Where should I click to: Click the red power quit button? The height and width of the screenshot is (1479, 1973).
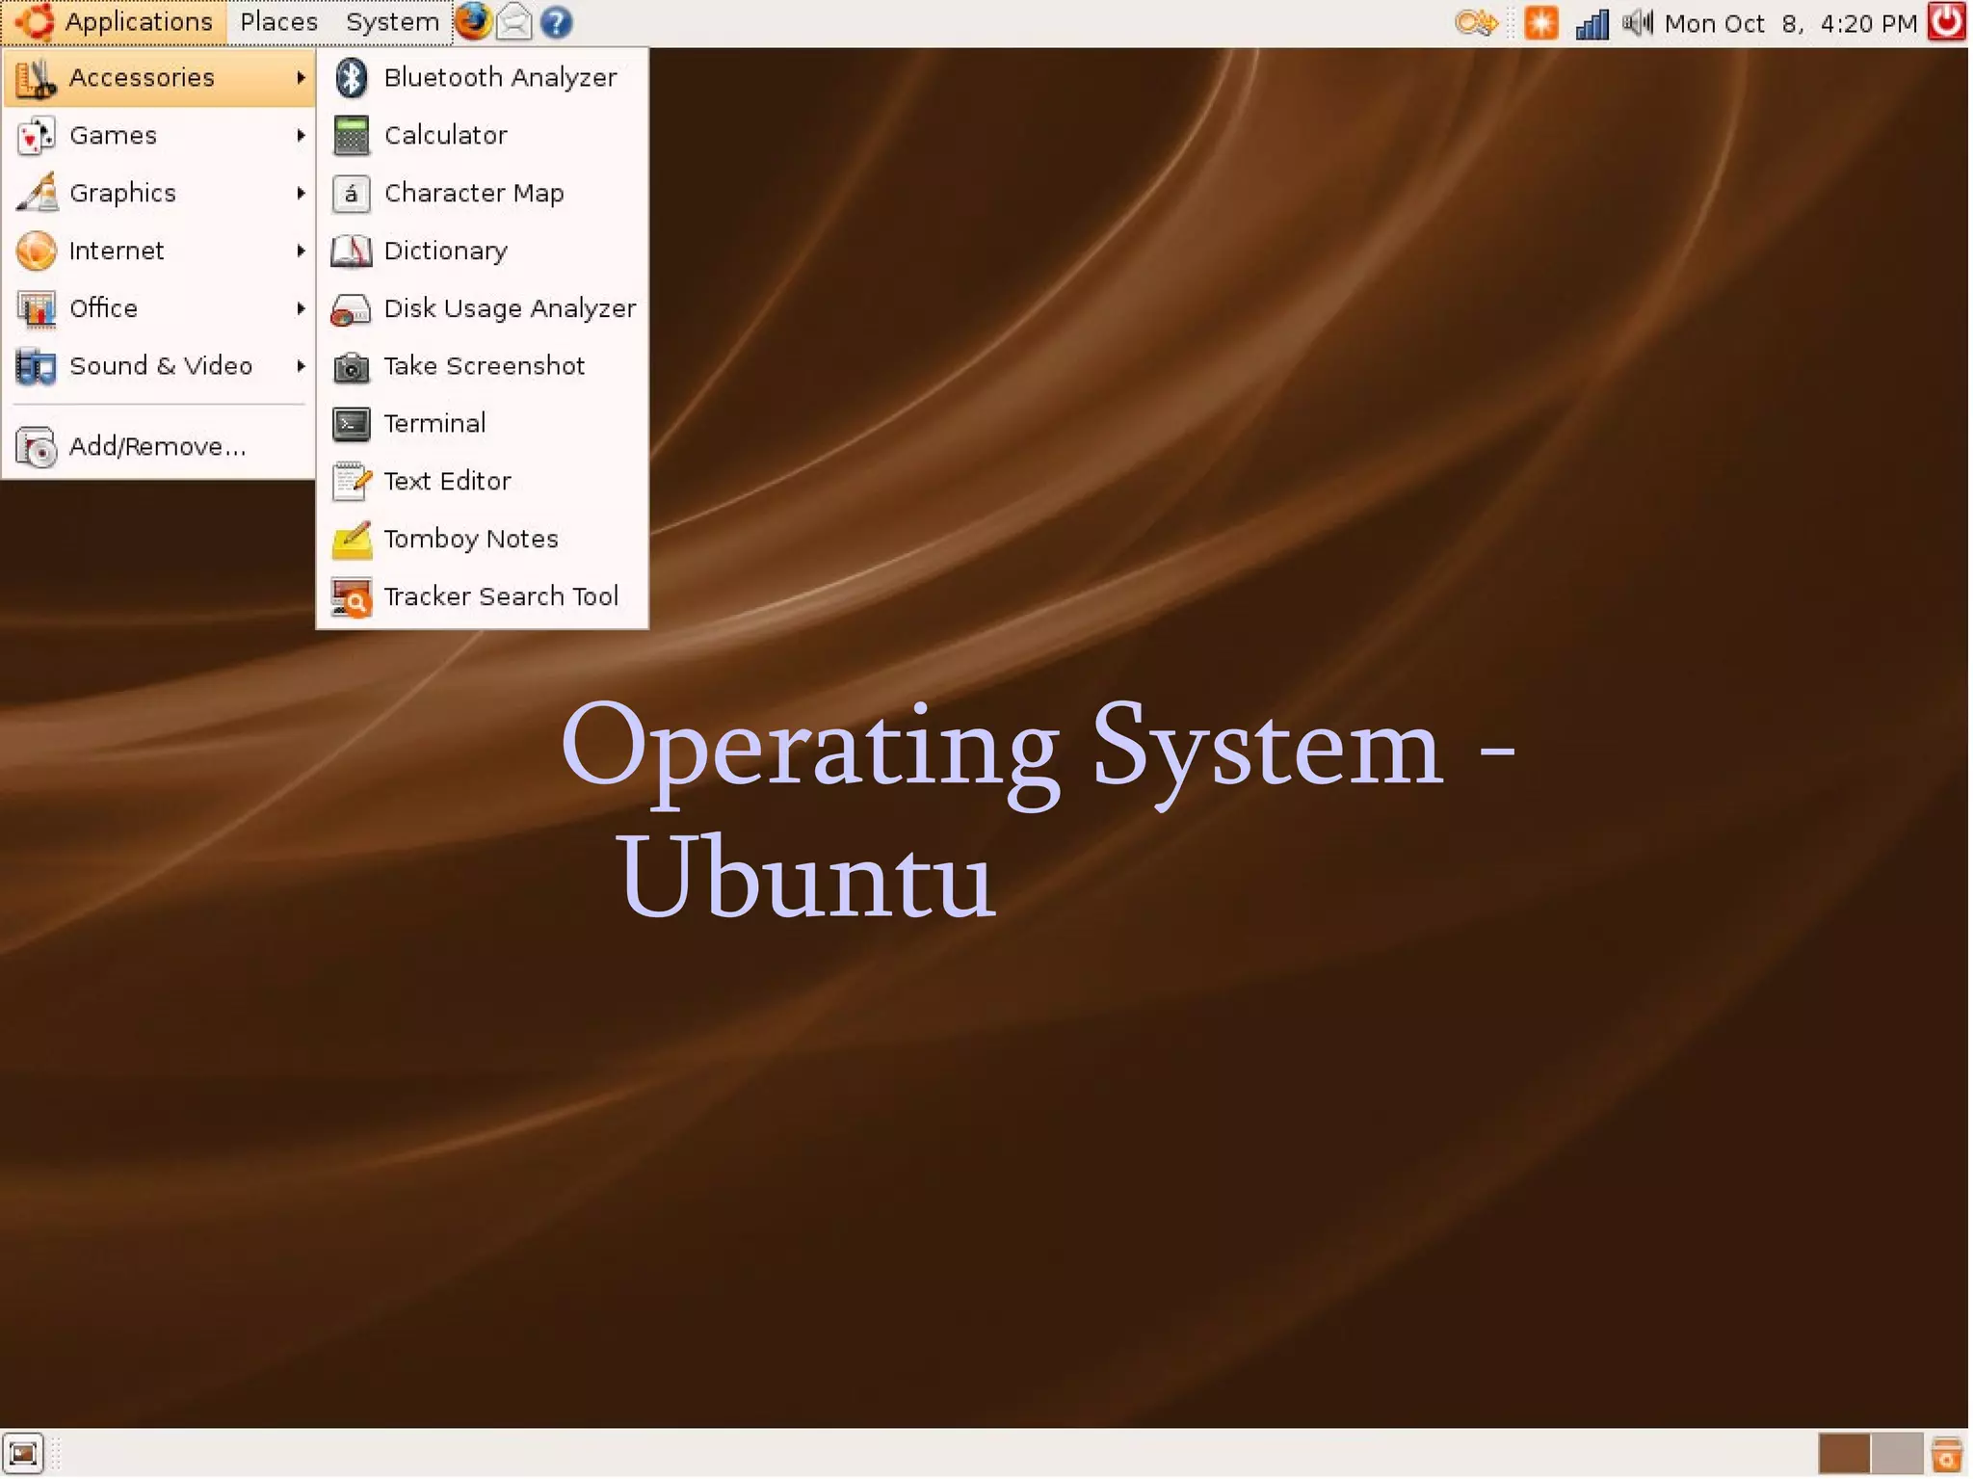point(1947,21)
